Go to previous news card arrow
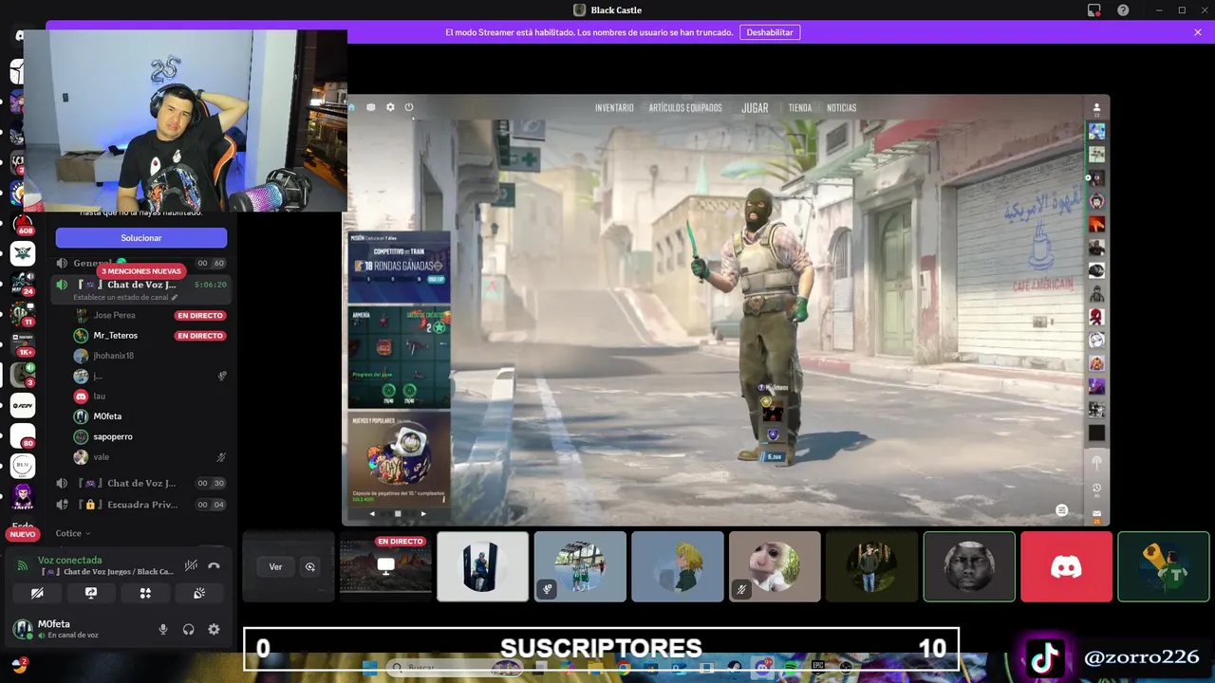The width and height of the screenshot is (1215, 683). tap(372, 513)
